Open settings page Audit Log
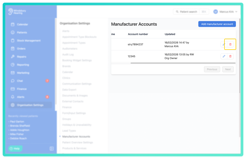Screen dimensions: 246x159 point(68,55)
